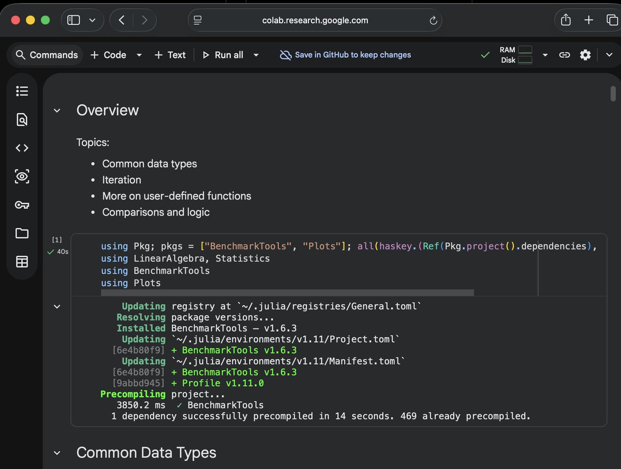
Task: Click the colab.research.google.com address field
Action: (x=315, y=21)
